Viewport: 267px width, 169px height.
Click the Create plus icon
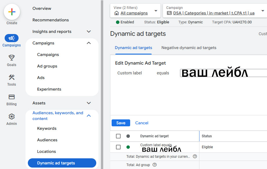(12, 12)
